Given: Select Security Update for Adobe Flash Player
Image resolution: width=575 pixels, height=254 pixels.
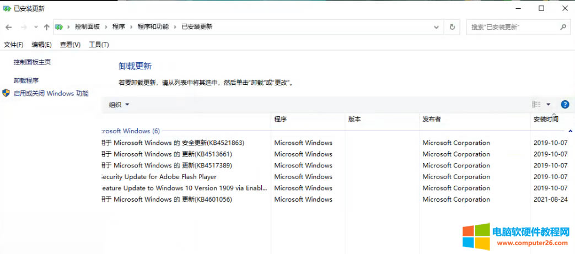Looking at the screenshot, I should click(159, 177).
